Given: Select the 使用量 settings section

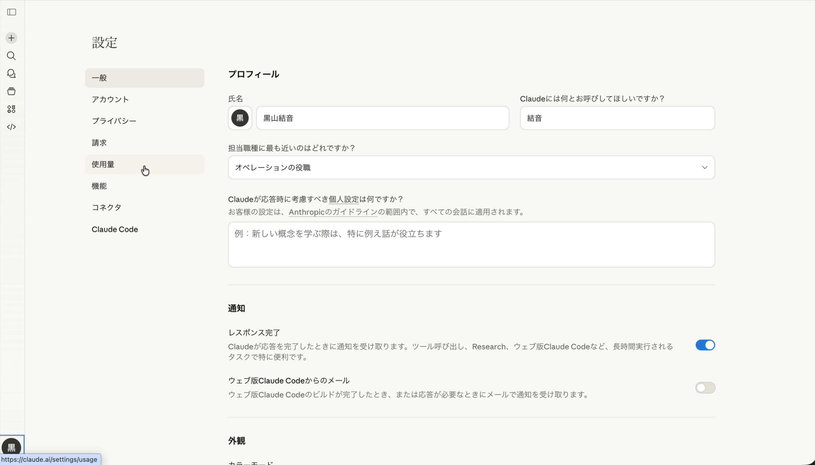Looking at the screenshot, I should (x=103, y=164).
